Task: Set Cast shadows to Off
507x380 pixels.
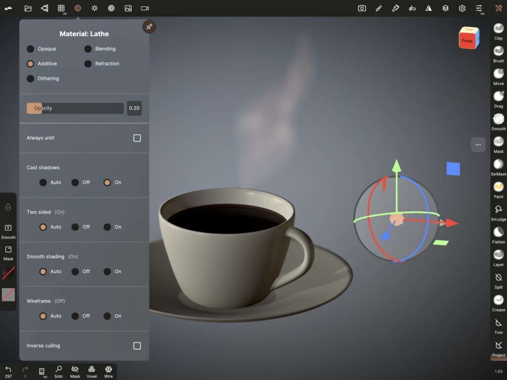Action: pos(75,183)
